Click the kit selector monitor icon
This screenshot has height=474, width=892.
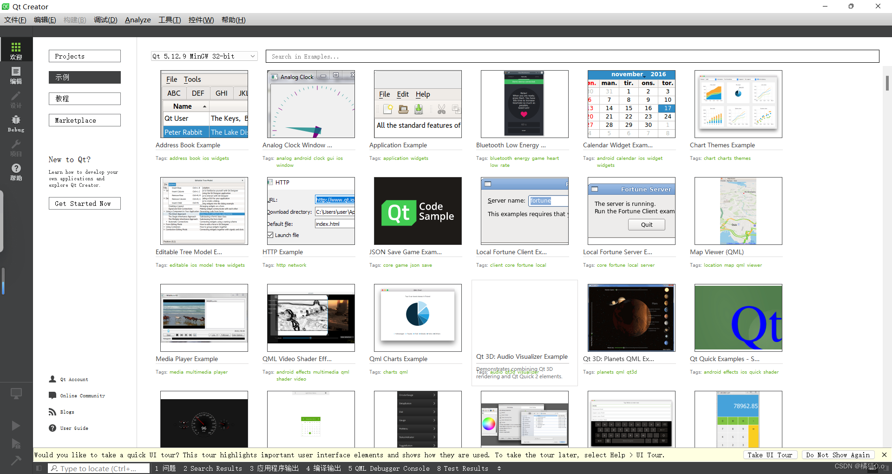click(16, 394)
